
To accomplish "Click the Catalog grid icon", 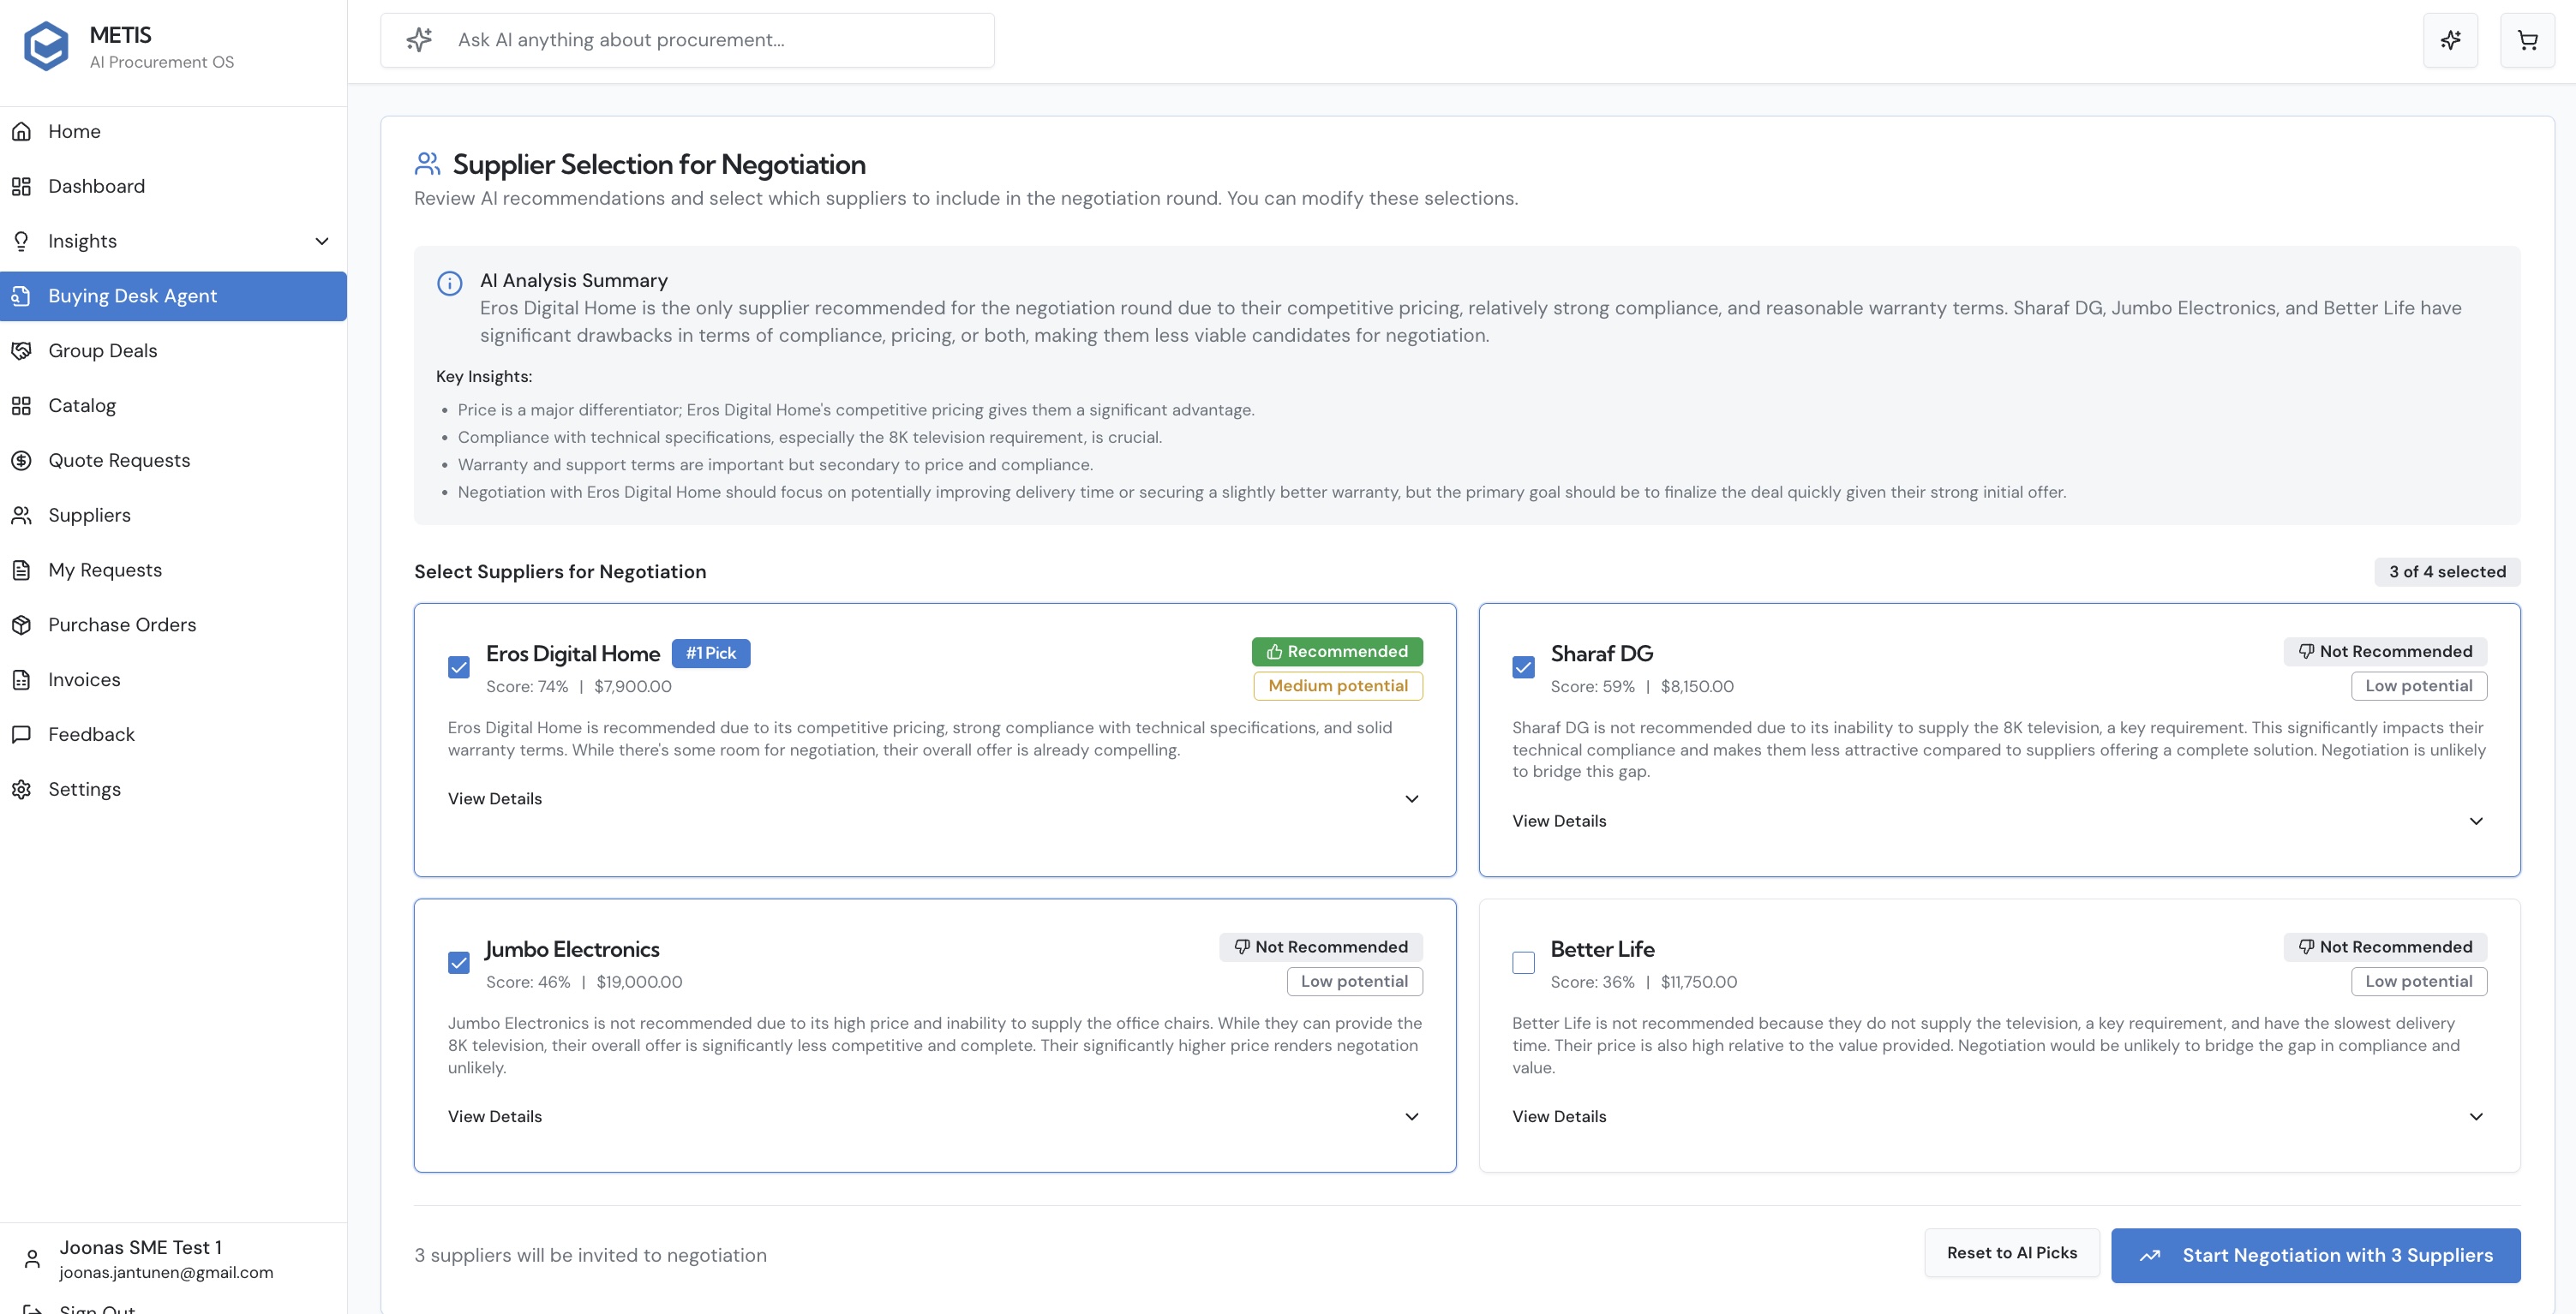I will [x=21, y=406].
